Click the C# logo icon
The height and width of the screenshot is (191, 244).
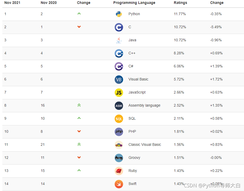pos(119,66)
